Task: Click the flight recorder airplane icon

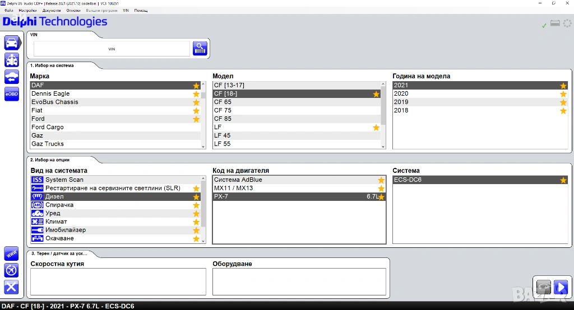Action: coord(11,270)
